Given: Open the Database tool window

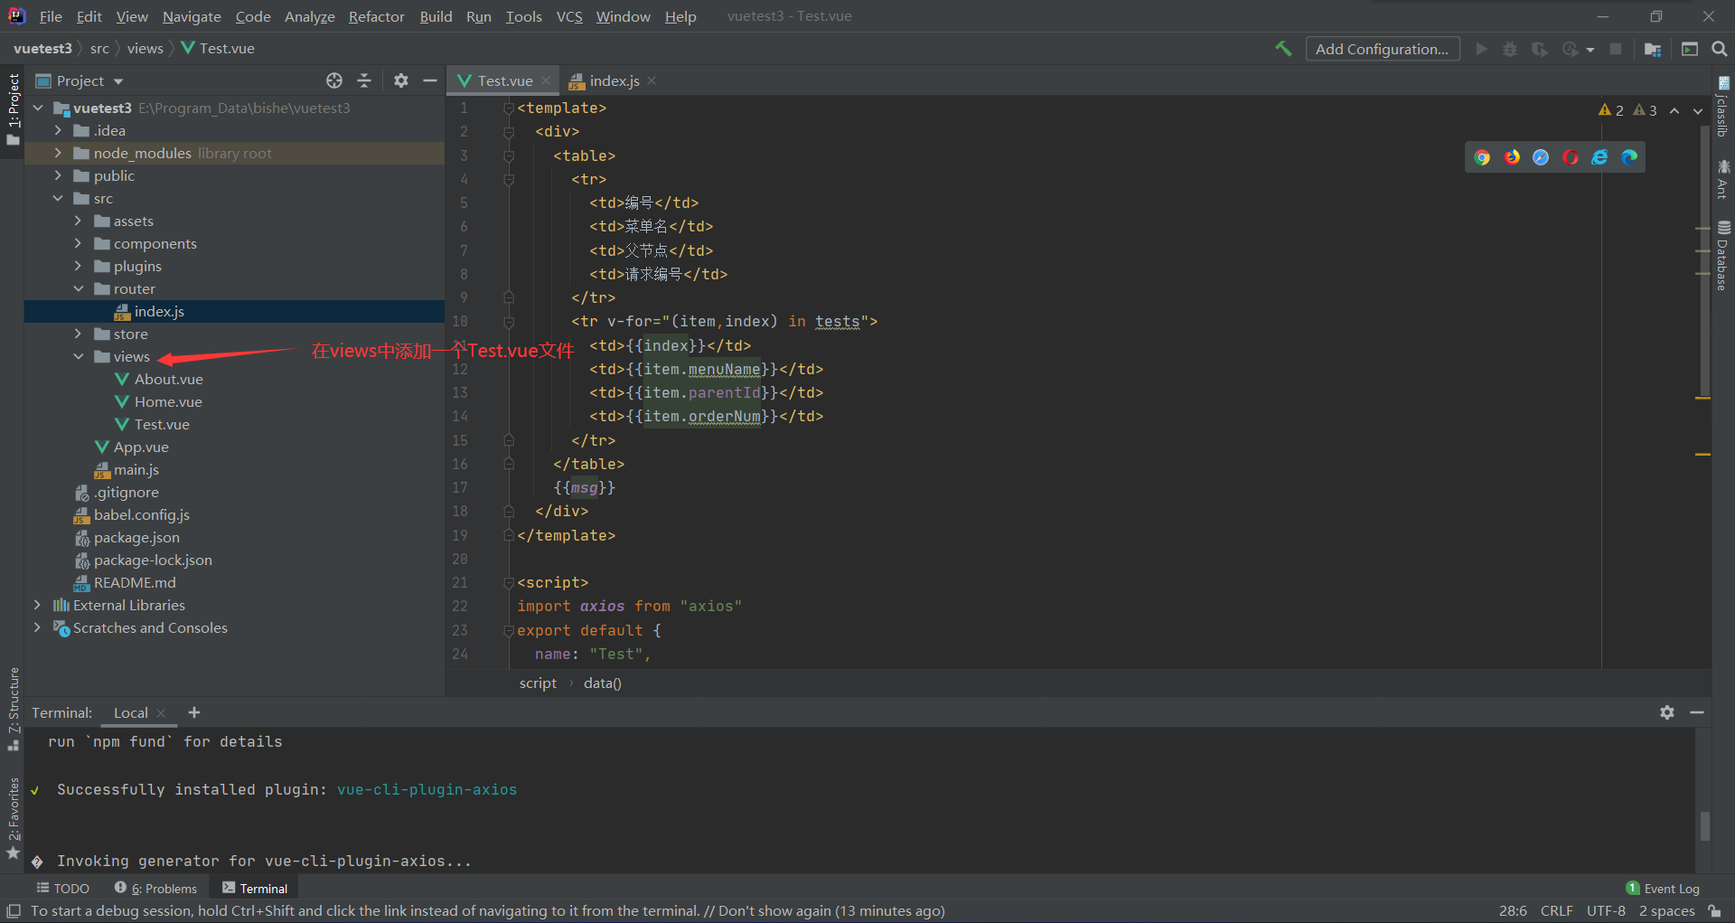Looking at the screenshot, I should (x=1723, y=255).
